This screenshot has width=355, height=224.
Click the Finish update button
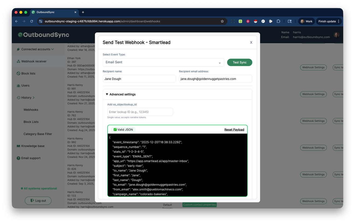(x=327, y=21)
